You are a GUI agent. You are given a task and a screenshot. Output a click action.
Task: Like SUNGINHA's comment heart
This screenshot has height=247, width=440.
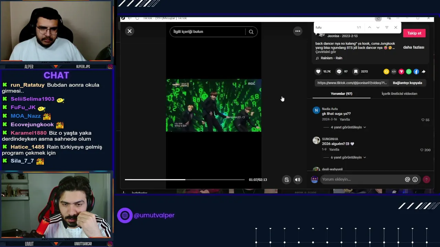[422, 150]
